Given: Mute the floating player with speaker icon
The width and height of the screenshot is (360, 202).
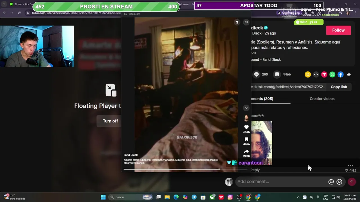Looking at the screenshot, I should (x=246, y=22).
